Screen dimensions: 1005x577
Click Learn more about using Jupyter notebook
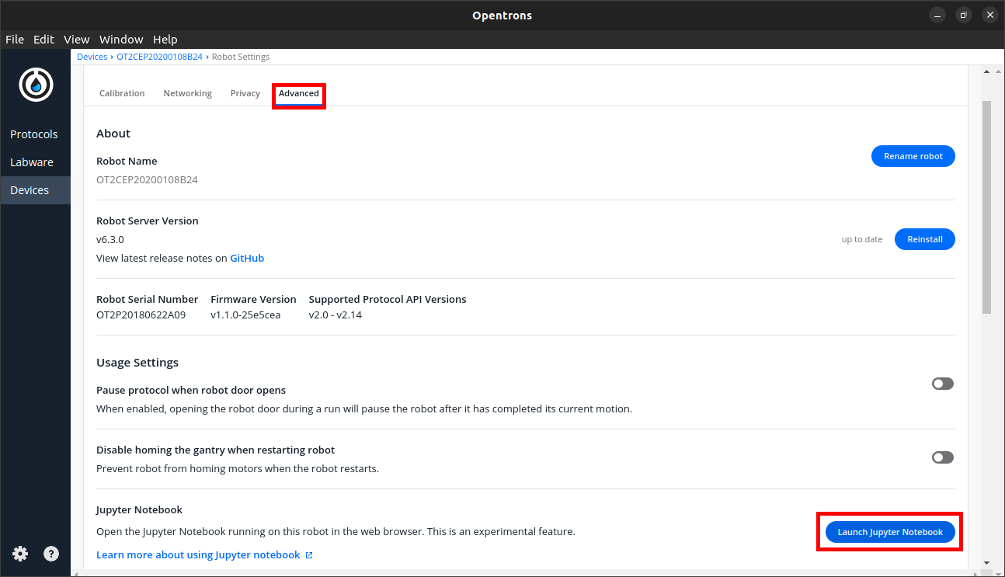tap(198, 554)
